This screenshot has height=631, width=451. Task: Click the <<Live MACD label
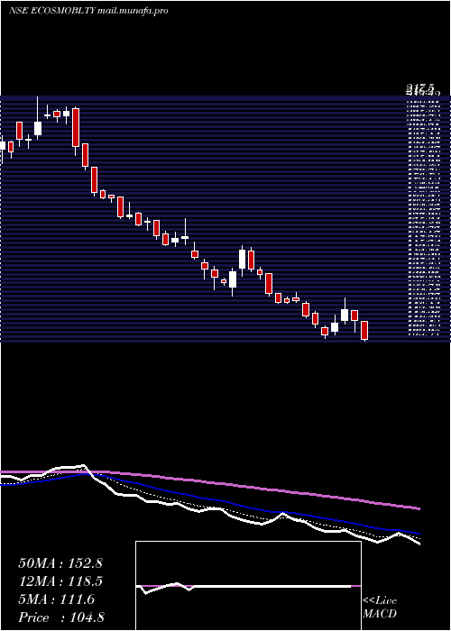coord(380,607)
